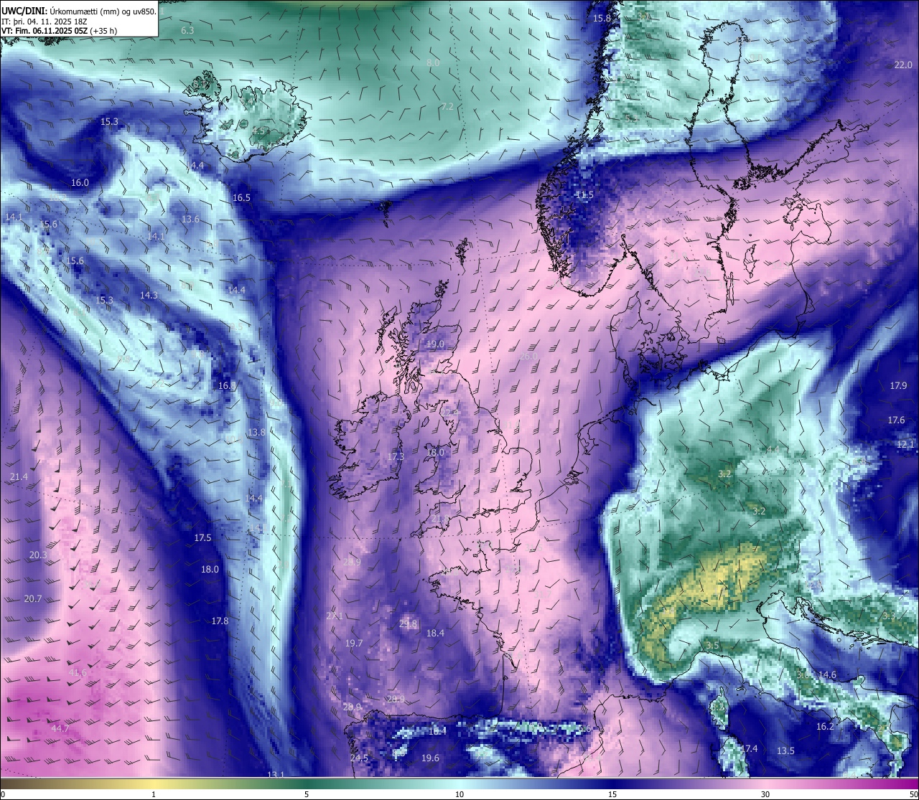Click the 24.5 value over Portugal
This screenshot has width=919, height=800.
coord(359,758)
